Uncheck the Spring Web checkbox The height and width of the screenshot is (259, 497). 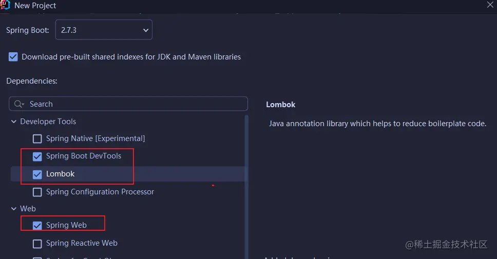click(37, 225)
